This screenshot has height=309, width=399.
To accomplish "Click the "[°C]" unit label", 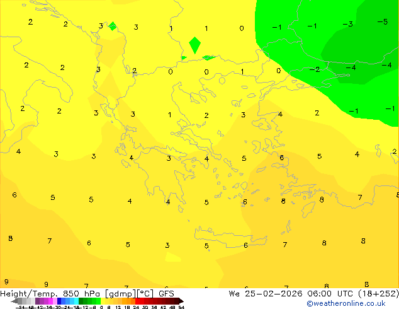I will tap(145, 294).
